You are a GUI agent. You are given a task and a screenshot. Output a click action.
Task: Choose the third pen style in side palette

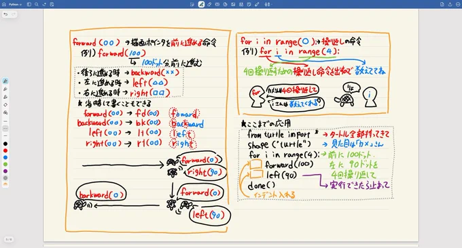pyautogui.click(x=5, y=97)
